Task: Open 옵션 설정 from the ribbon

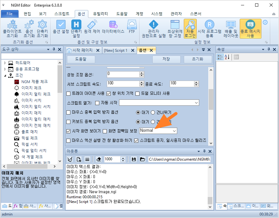Action: pos(61,27)
